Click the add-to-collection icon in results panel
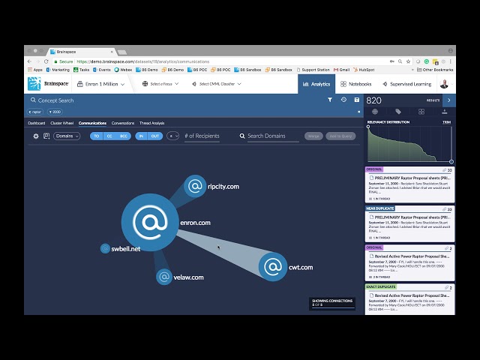 [445, 112]
